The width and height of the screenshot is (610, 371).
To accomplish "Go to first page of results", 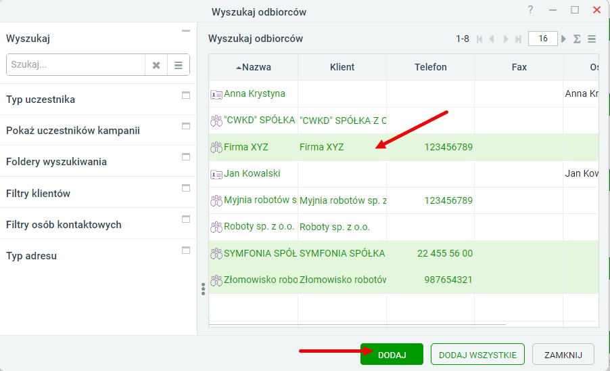I will click(x=479, y=39).
